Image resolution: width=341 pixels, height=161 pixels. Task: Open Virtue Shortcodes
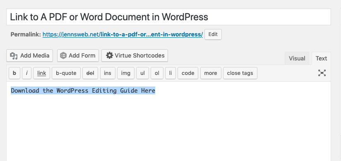(x=134, y=55)
